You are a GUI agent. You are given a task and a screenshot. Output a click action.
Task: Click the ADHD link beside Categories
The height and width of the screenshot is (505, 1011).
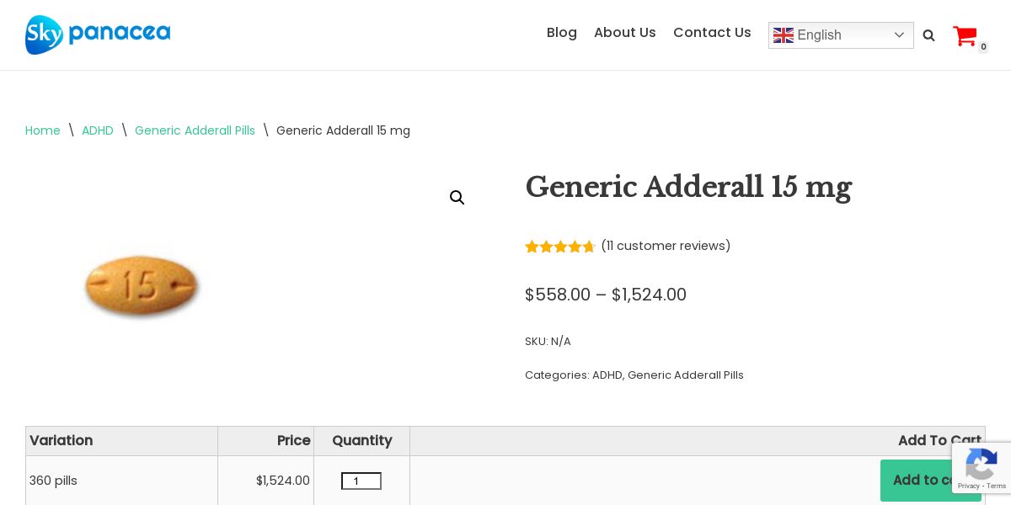[x=607, y=375]
